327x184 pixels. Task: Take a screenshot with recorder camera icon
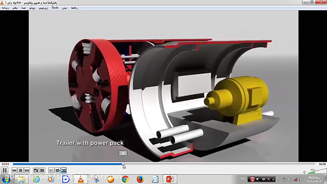[x=264, y=179]
